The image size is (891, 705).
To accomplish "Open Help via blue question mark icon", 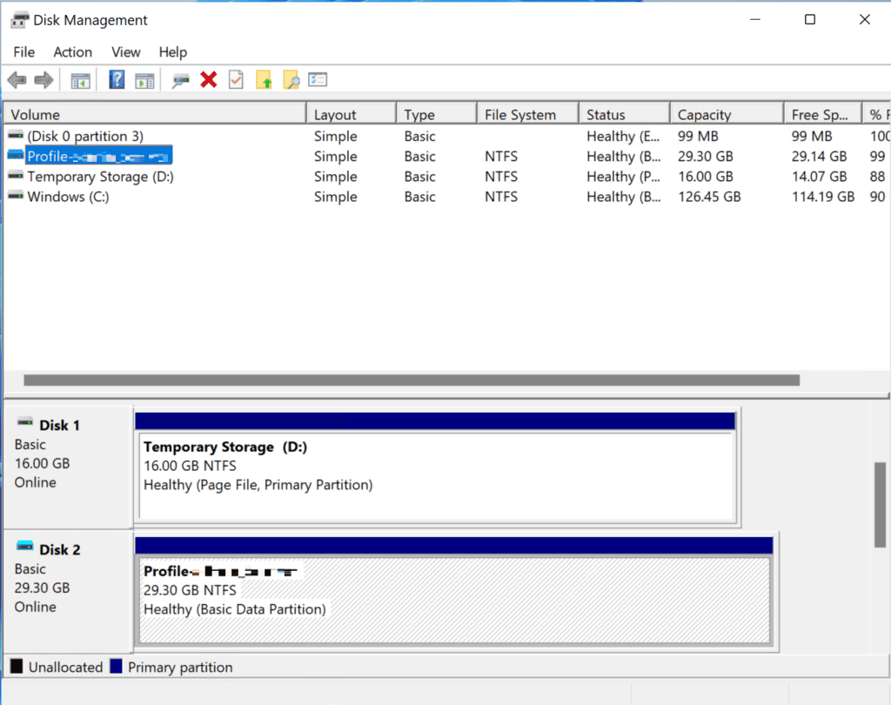I will (x=117, y=80).
